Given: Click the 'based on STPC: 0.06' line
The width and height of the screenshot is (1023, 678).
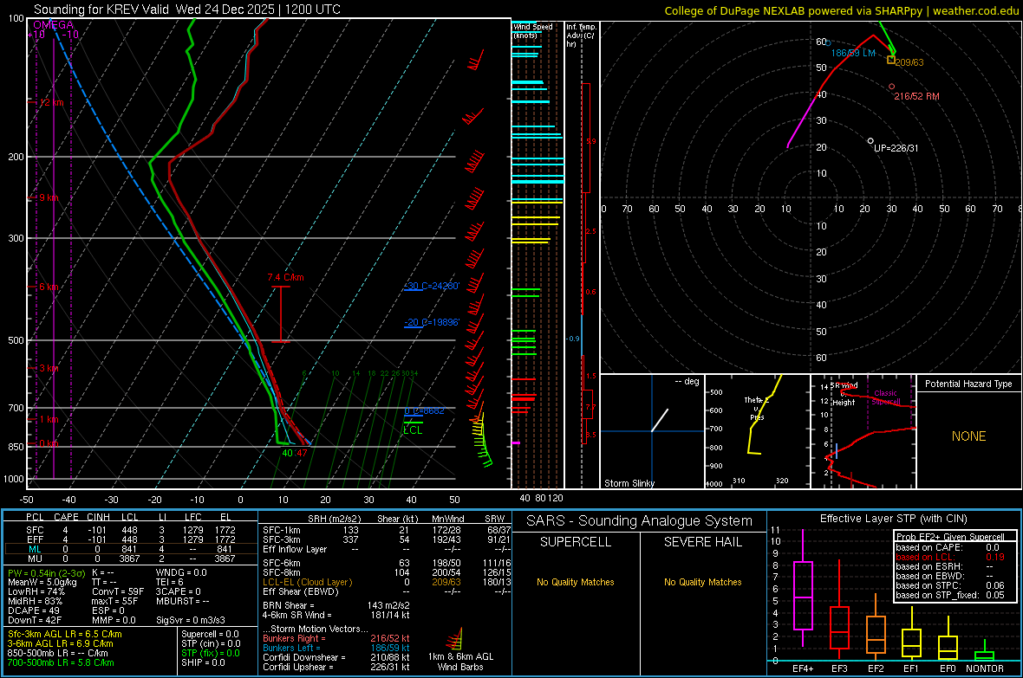Looking at the screenshot, I should (x=950, y=585).
